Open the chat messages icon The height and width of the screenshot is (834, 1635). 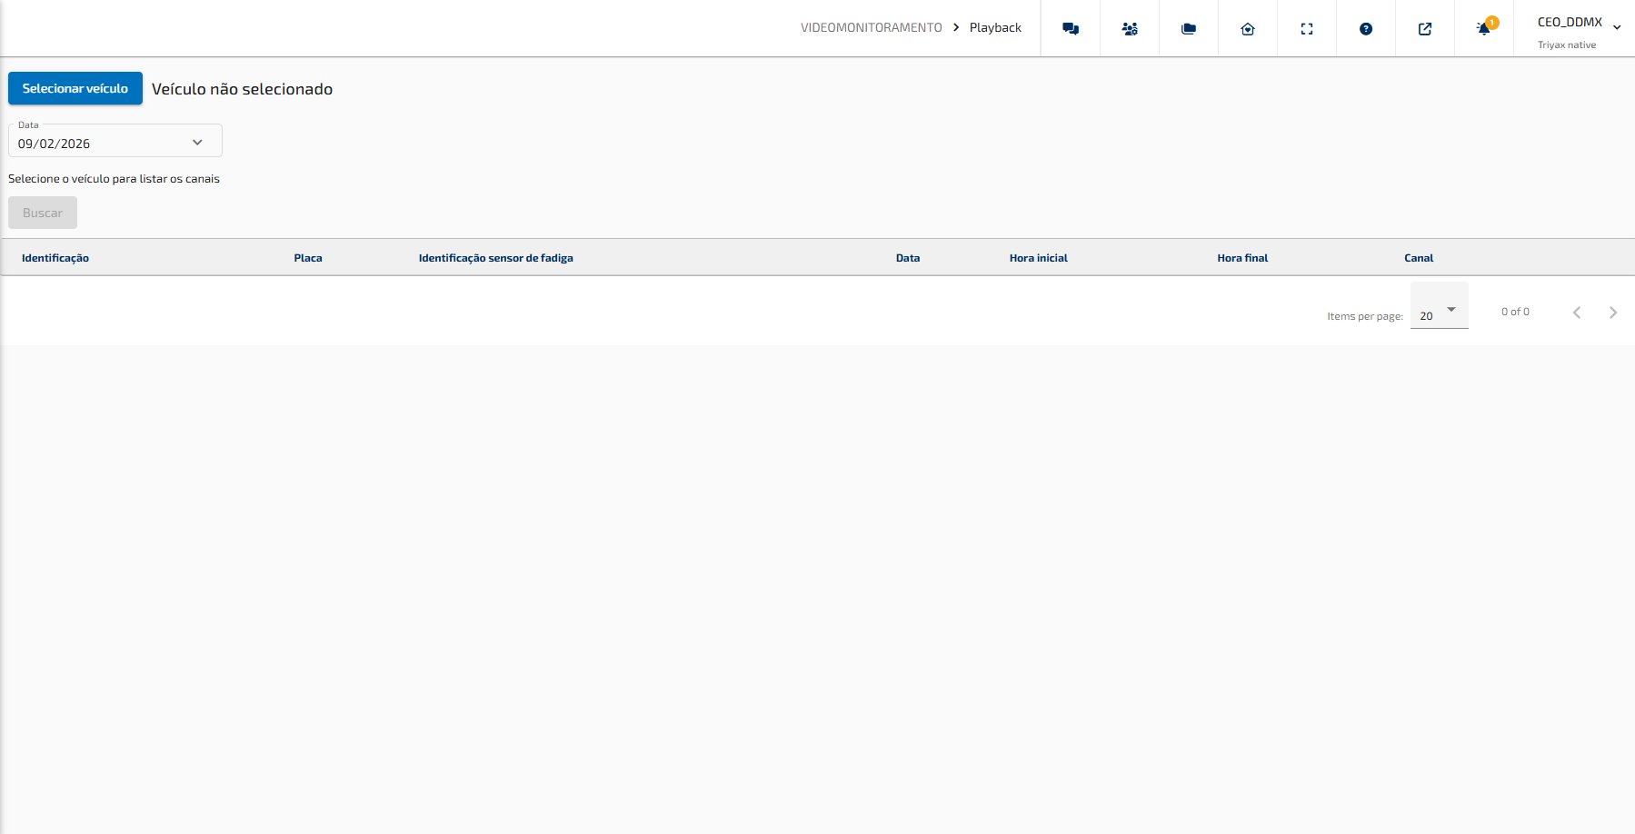click(x=1071, y=29)
